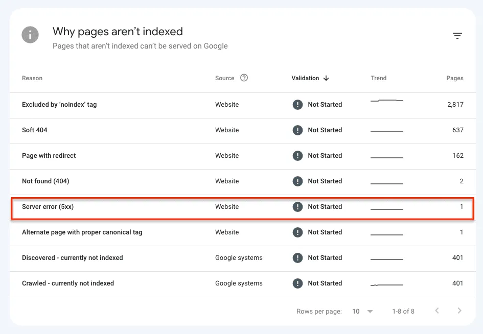The width and height of the screenshot is (483, 334).
Task: Go to next page of results
Action: point(459,311)
